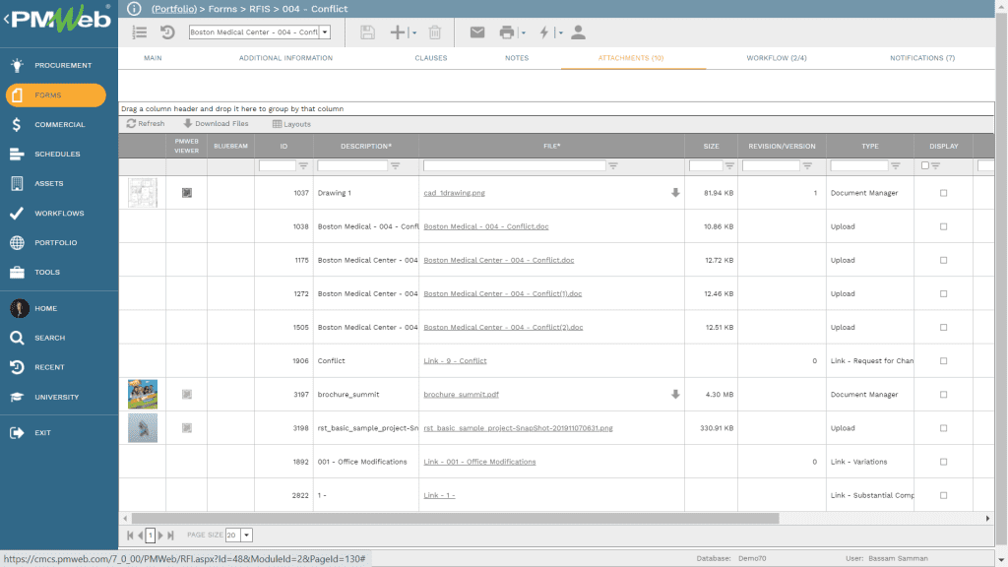Open Link - 9 - Conflict
This screenshot has height=567, width=1008.
[x=455, y=361]
